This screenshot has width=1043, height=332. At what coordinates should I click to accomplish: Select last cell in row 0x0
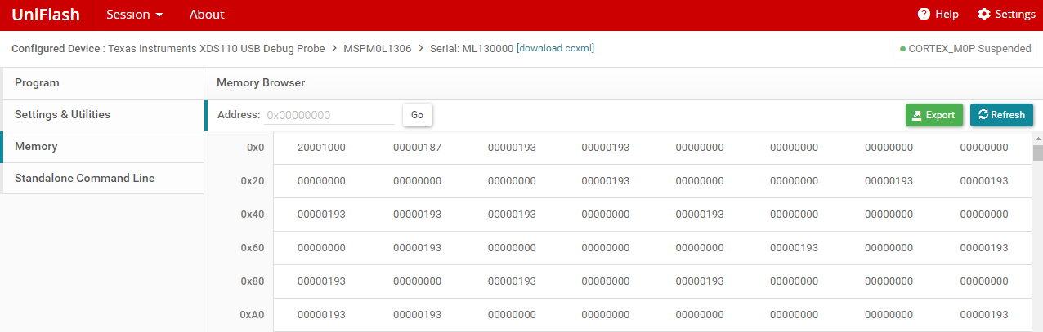[984, 148]
